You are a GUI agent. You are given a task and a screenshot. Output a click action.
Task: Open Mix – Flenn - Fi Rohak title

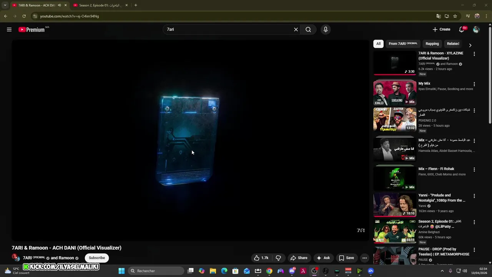[436, 169]
